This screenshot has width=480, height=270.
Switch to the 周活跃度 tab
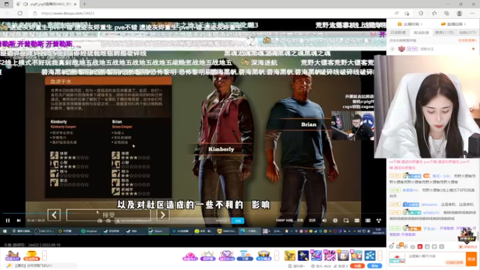(421, 32)
